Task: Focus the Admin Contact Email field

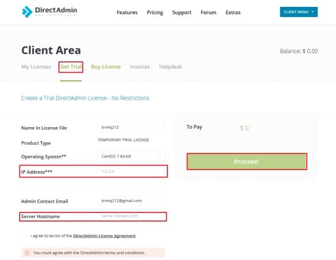Action: (x=131, y=200)
